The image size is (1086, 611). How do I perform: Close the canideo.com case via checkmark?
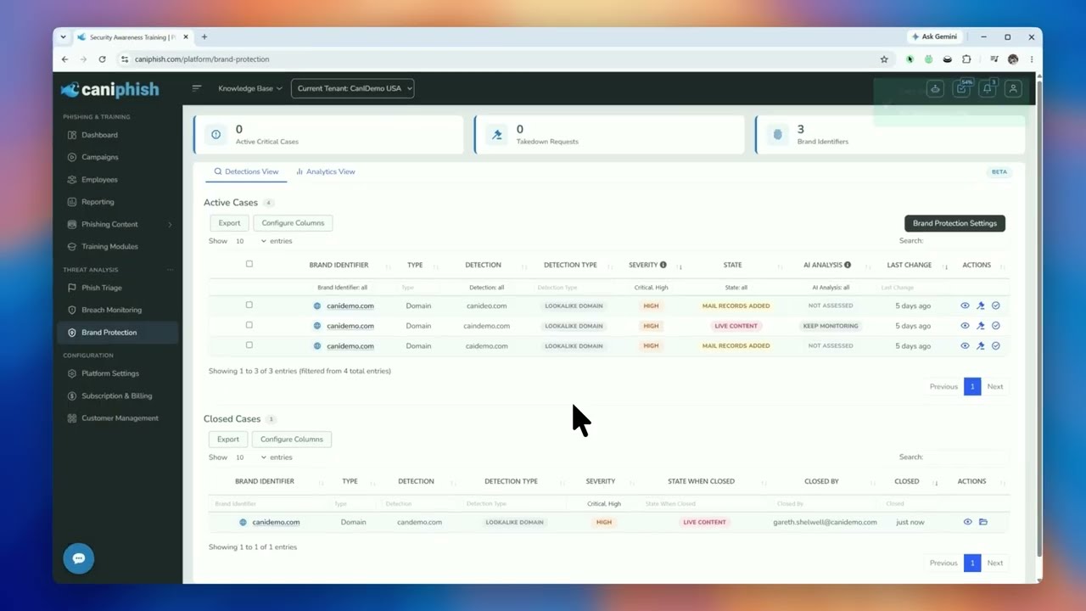(x=996, y=305)
